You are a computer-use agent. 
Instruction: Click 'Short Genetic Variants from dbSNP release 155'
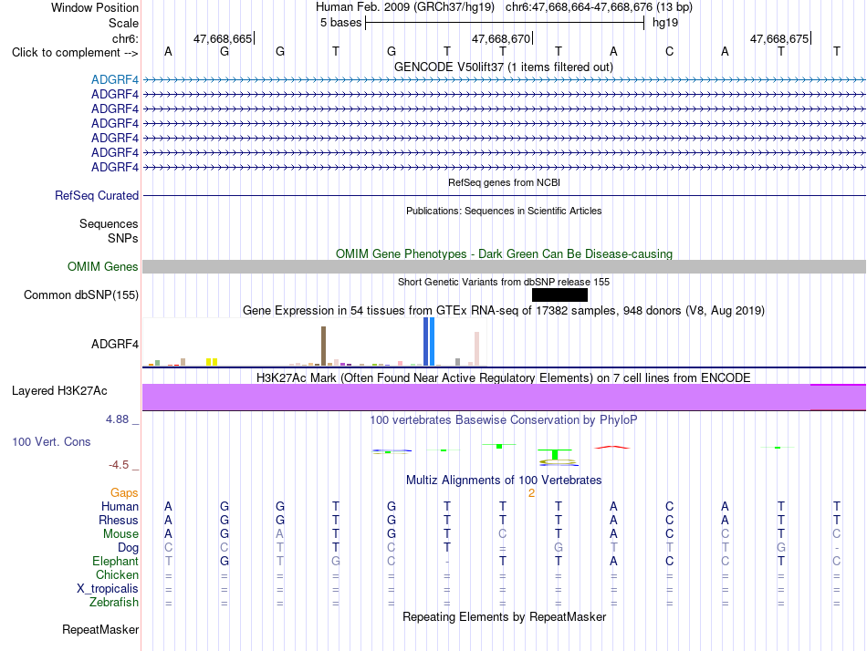(x=504, y=282)
